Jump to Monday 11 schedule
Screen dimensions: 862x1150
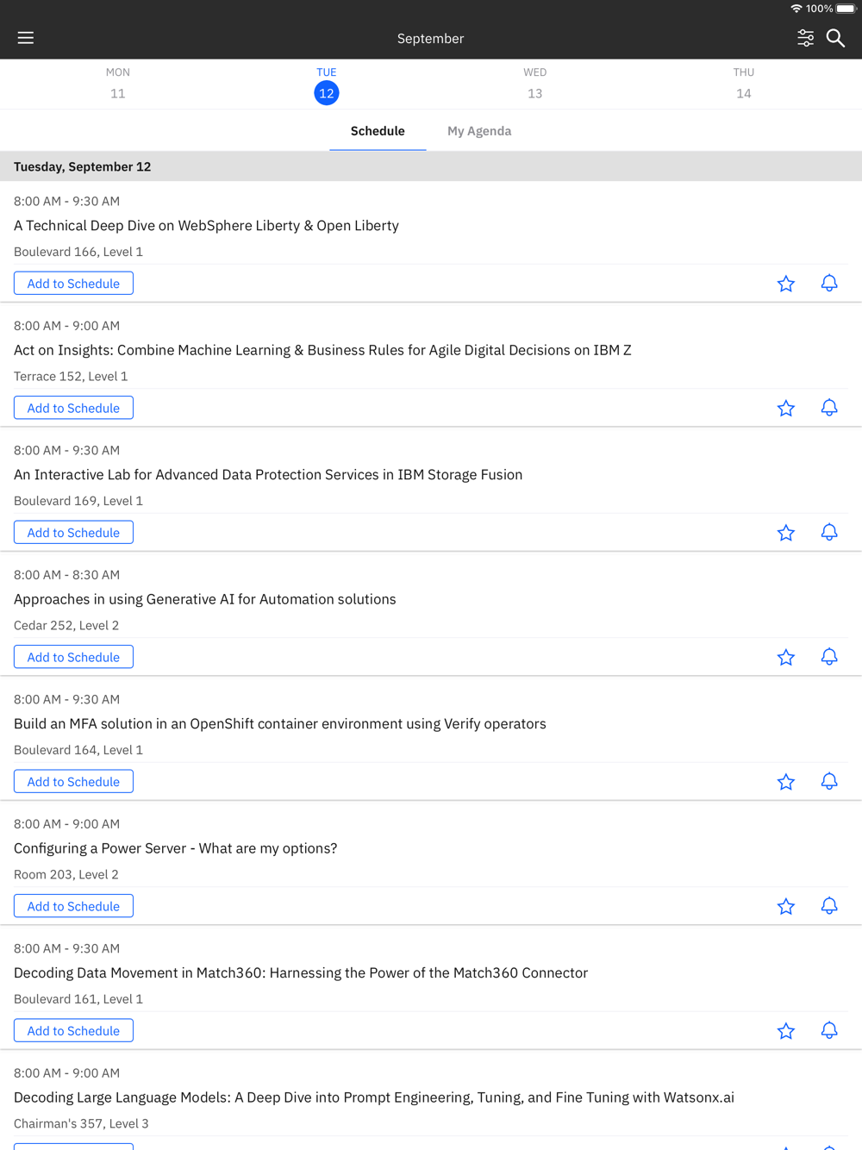coord(118,84)
